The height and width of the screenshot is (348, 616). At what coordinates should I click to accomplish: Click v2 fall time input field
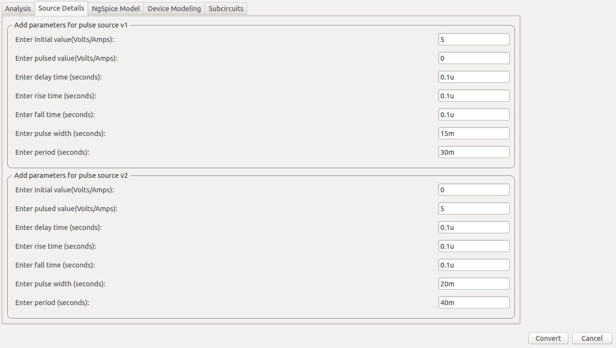coord(474,265)
